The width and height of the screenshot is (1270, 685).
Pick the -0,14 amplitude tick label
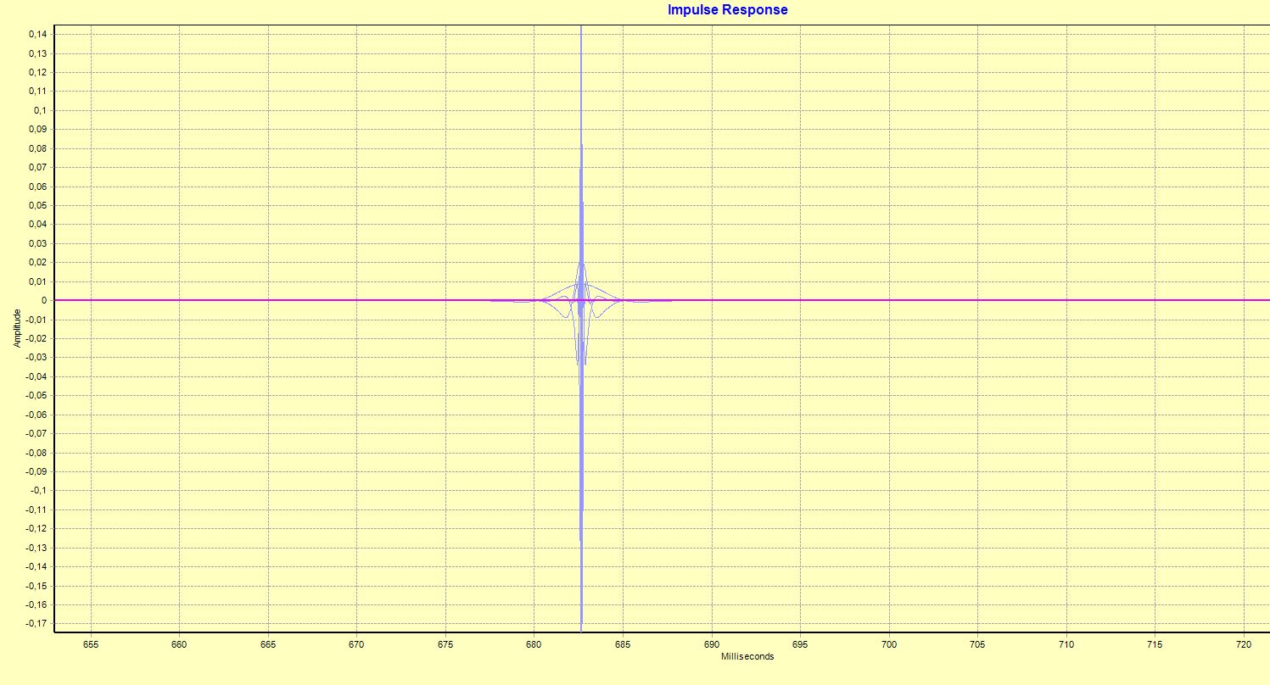(36, 566)
